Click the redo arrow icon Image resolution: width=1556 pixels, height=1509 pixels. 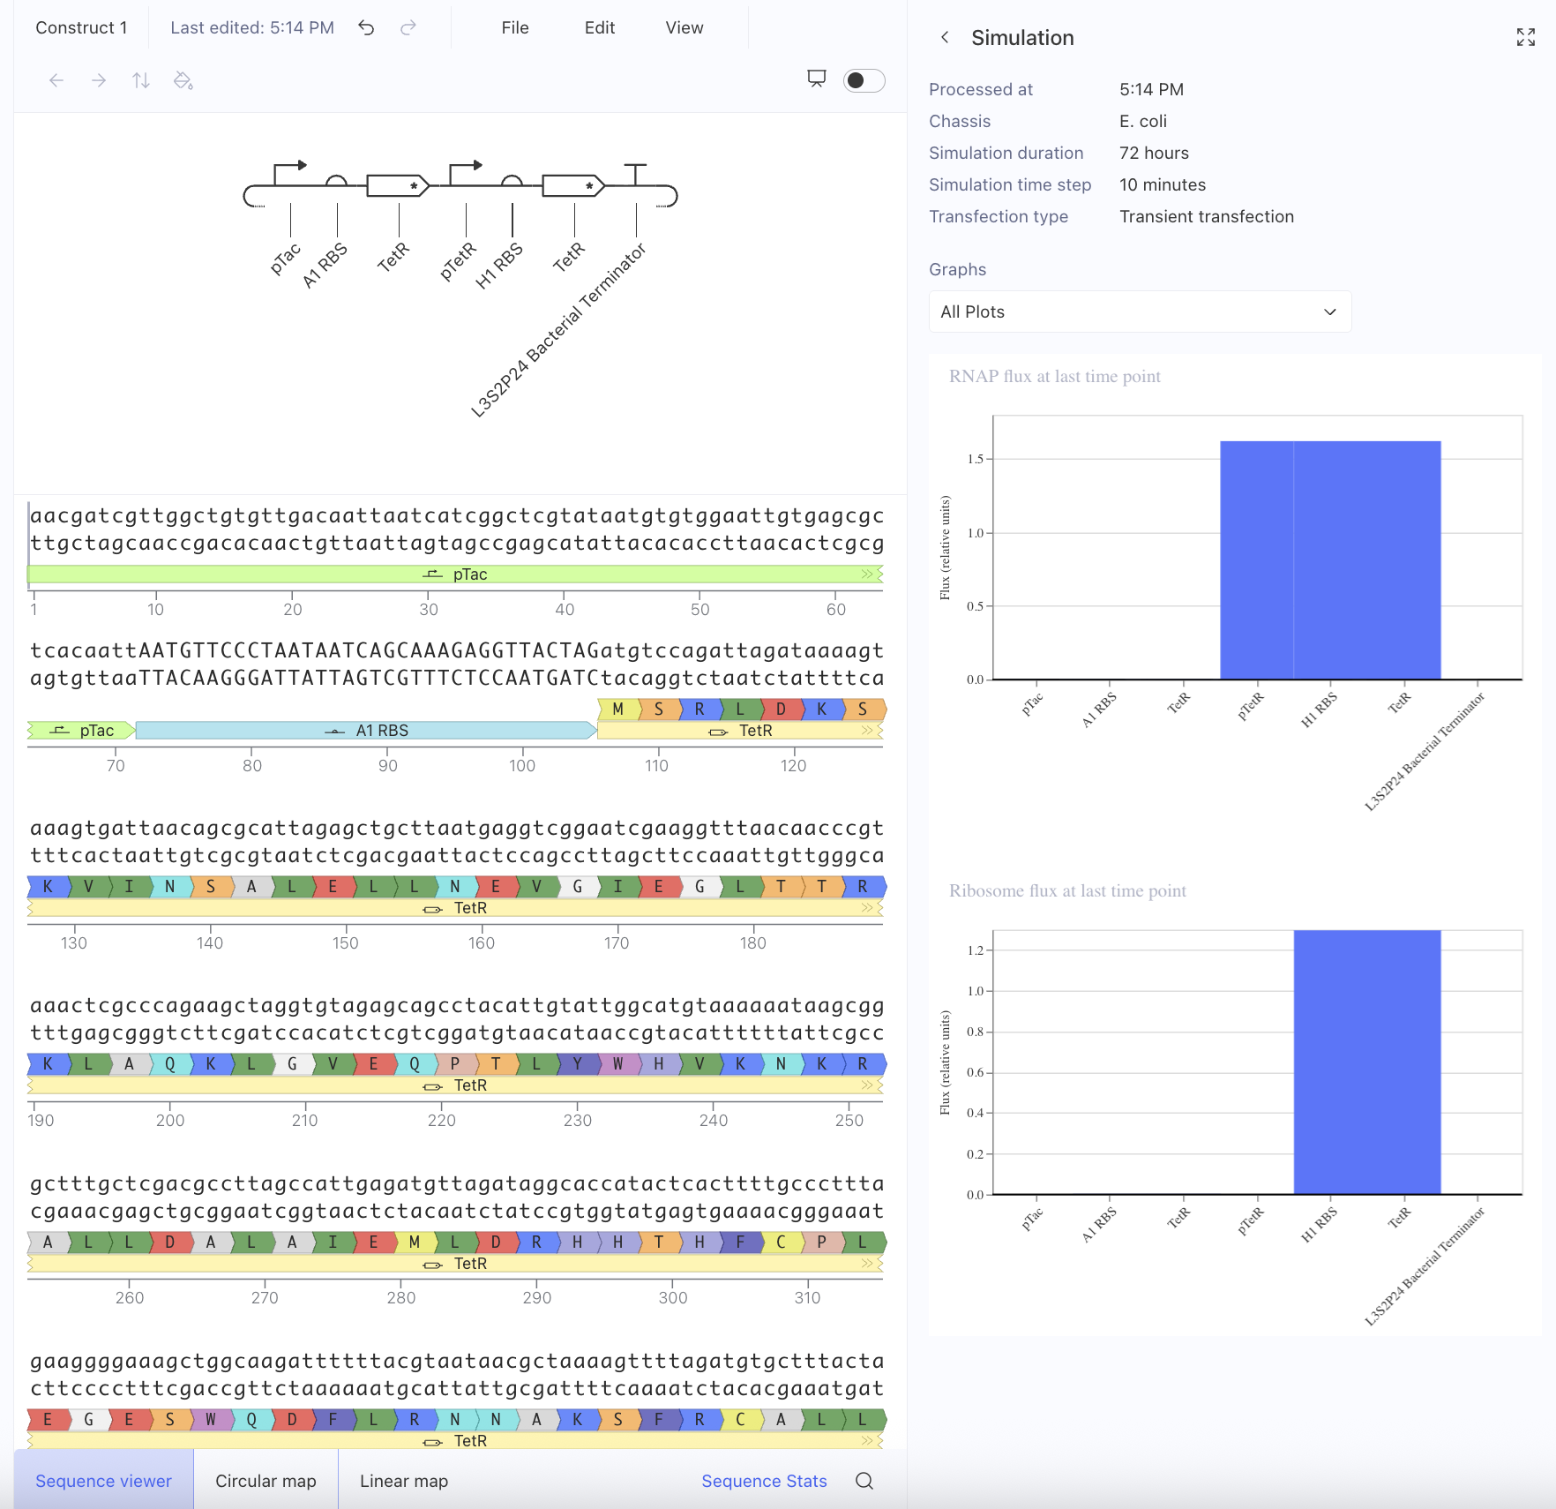(x=408, y=28)
